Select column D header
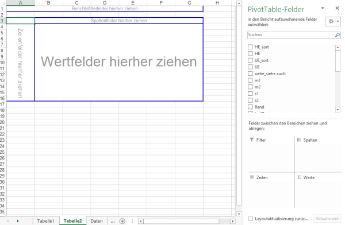The width and height of the screenshot is (345, 225). point(105,3)
